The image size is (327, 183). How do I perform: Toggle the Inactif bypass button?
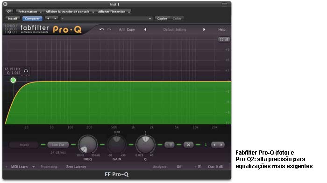click(x=13, y=19)
